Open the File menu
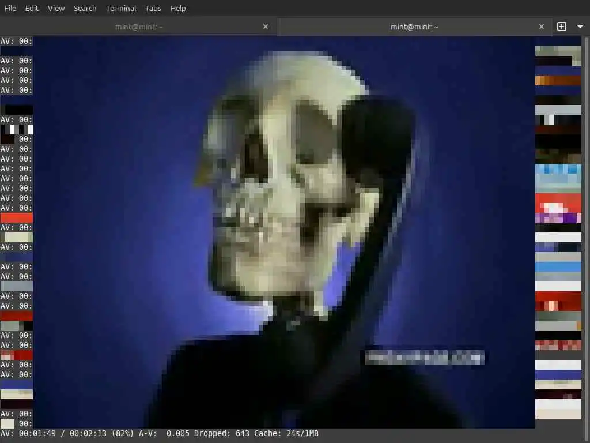Screen dimensions: 590x443 pos(10,8)
